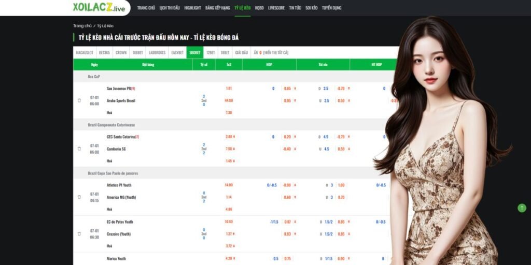Click the Xoilacz.live logo
Screen dimensions: 531x265
99,8
